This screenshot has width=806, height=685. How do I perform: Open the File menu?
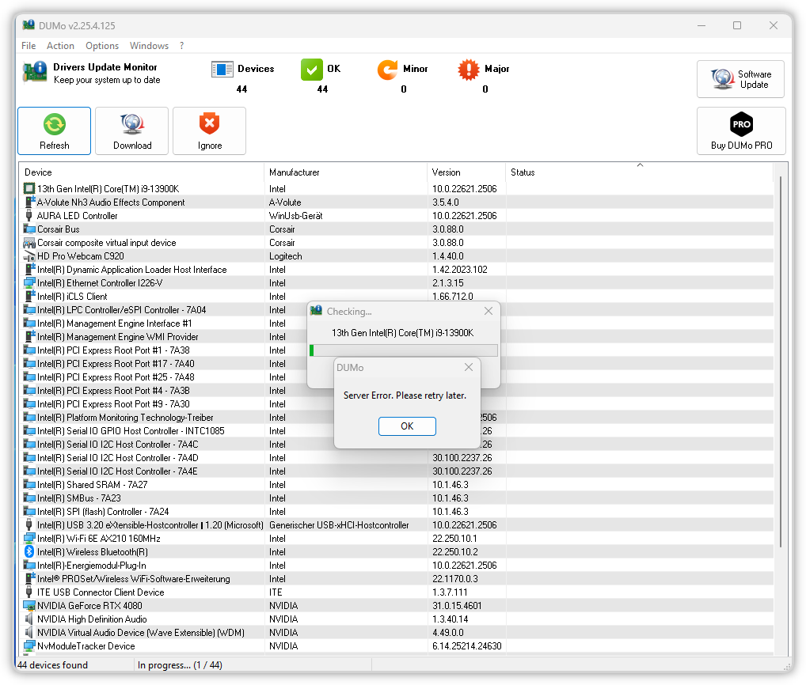click(x=29, y=46)
